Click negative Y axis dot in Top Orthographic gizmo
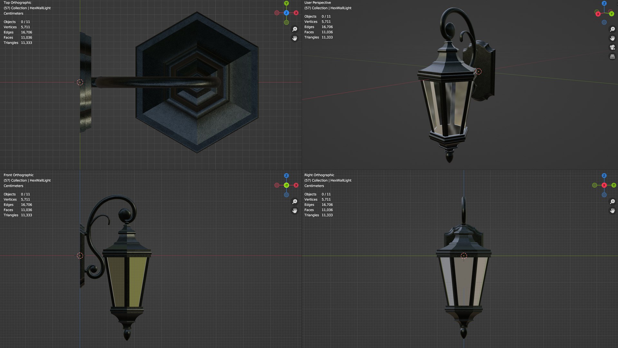The height and width of the screenshot is (348, 618). tap(286, 23)
